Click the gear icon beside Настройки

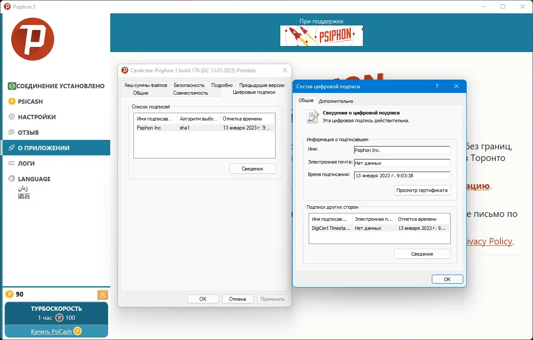coord(12,117)
